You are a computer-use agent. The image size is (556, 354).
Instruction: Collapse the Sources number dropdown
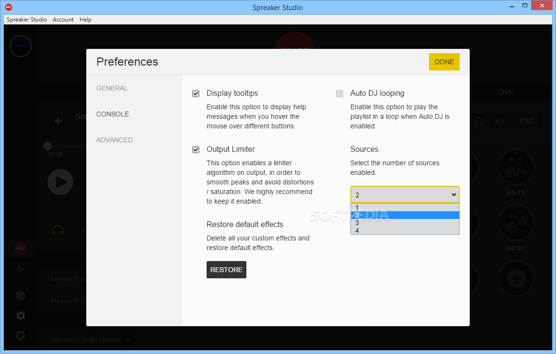[405, 194]
